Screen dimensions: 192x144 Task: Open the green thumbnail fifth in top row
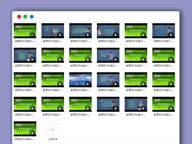coord(136,31)
